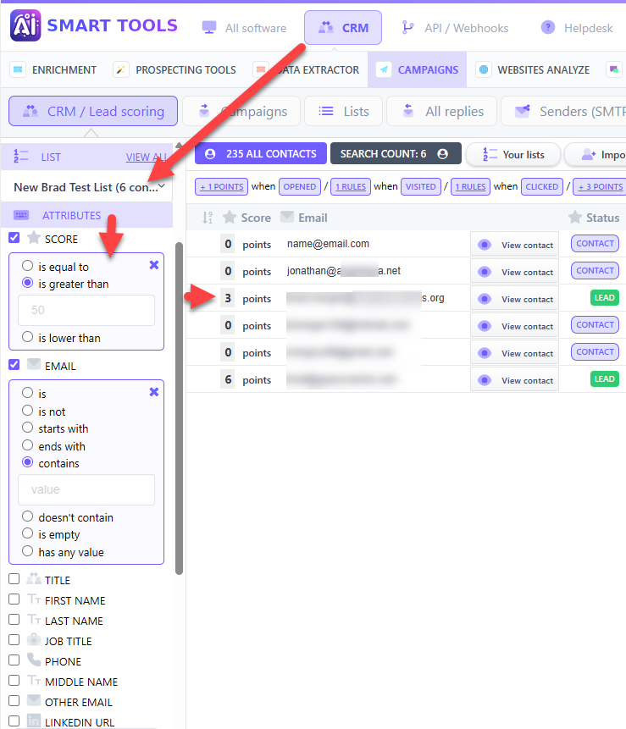
Task: Click the All replies icon
Action: (408, 111)
